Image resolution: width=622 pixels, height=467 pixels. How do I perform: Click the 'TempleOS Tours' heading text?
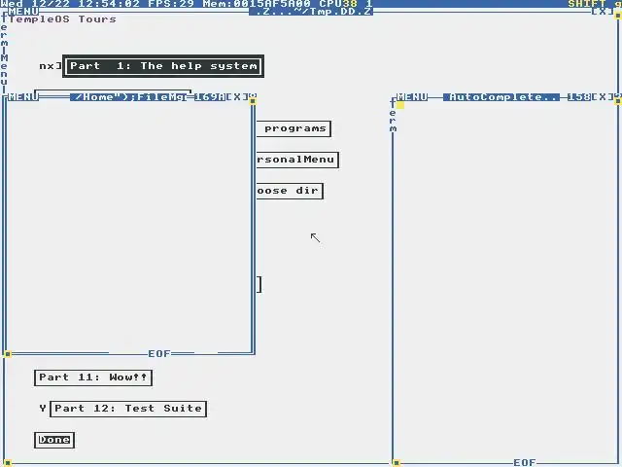62,19
